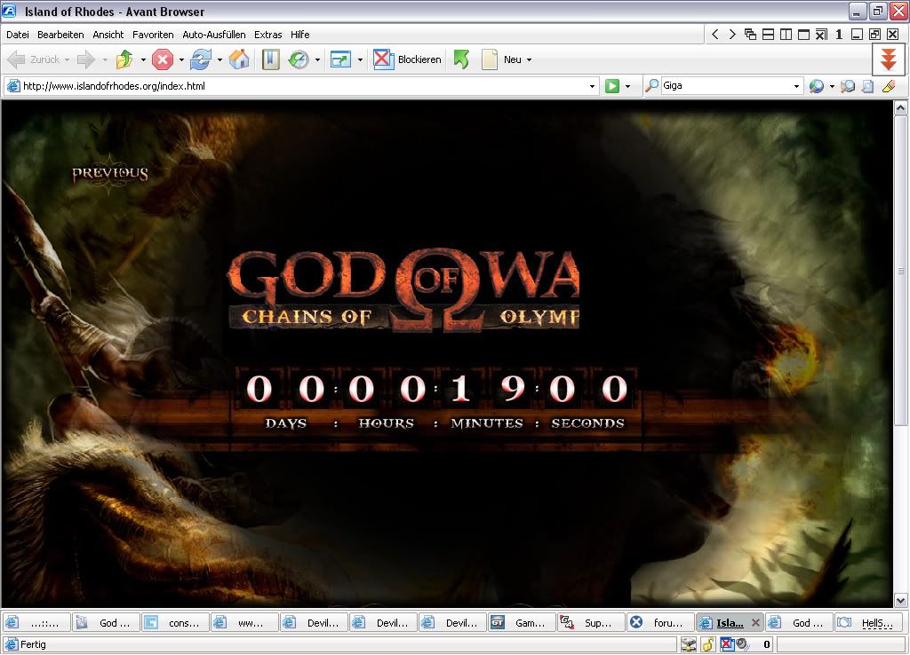Open the Extras menu
Viewport: 910px width, 655px height.
267,35
